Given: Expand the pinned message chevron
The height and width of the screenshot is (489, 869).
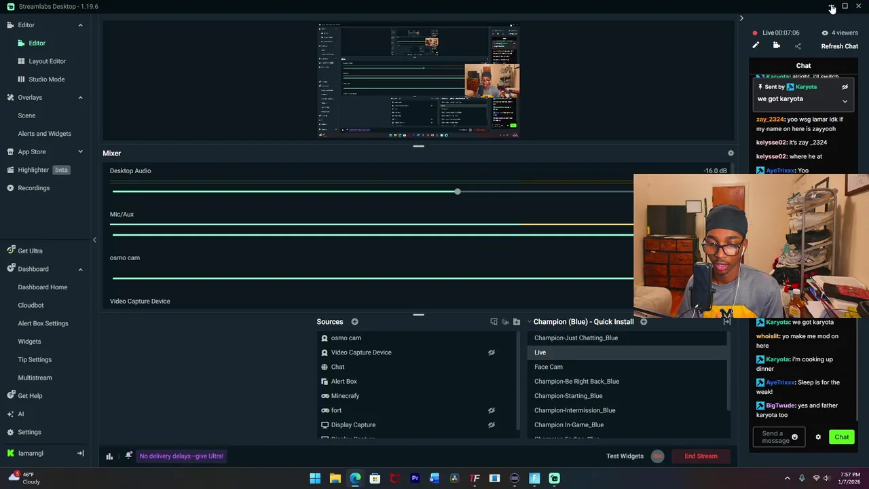Looking at the screenshot, I should pos(845,101).
